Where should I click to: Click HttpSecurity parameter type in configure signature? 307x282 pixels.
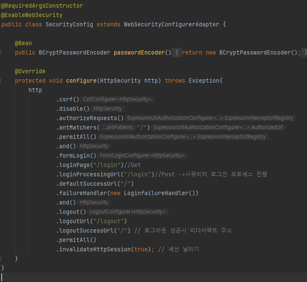[x=120, y=81]
